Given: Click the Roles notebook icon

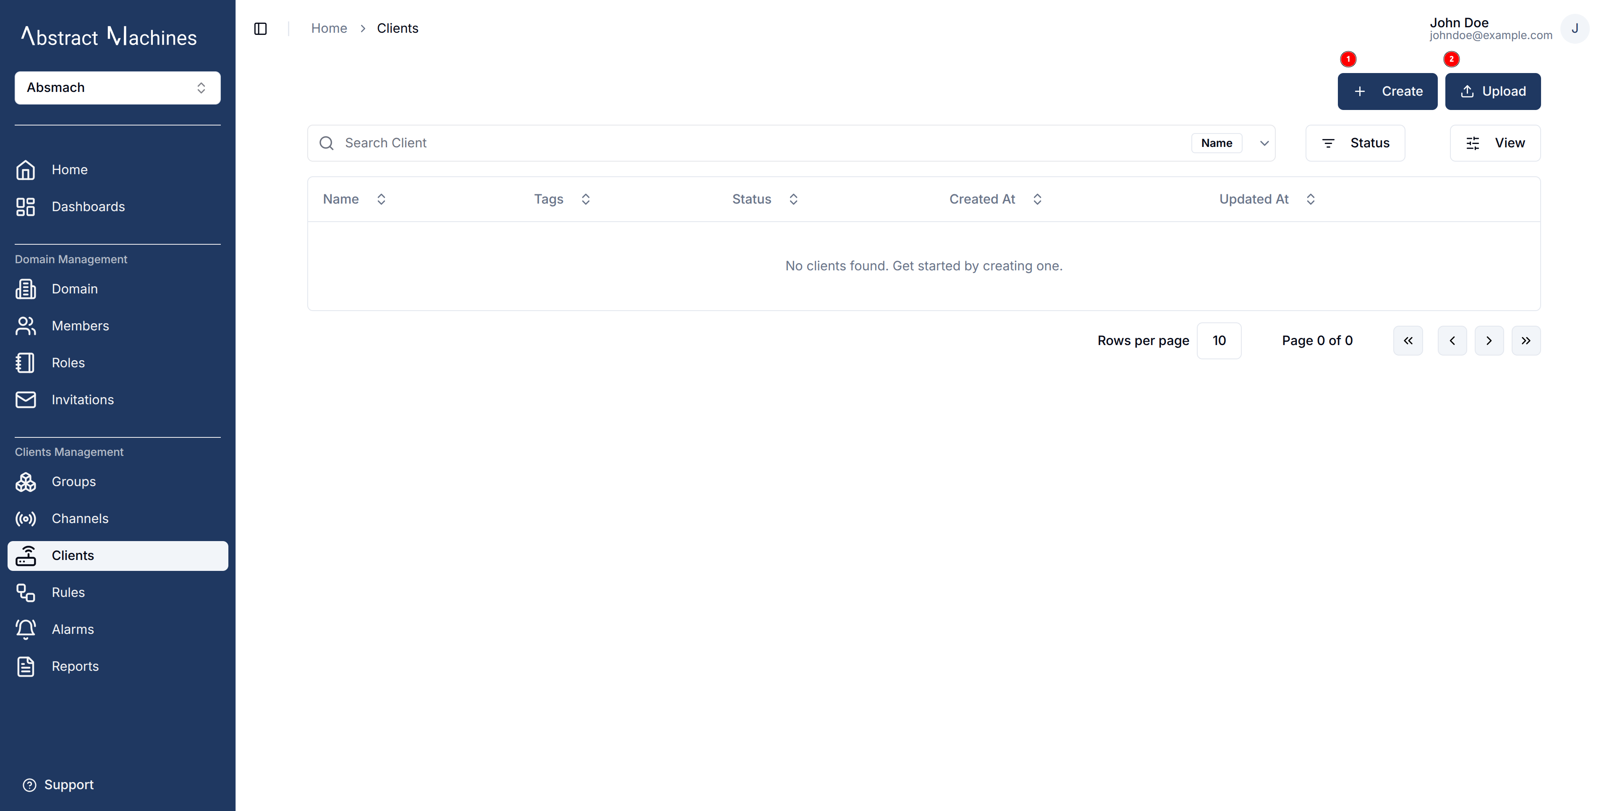Looking at the screenshot, I should coord(26,362).
